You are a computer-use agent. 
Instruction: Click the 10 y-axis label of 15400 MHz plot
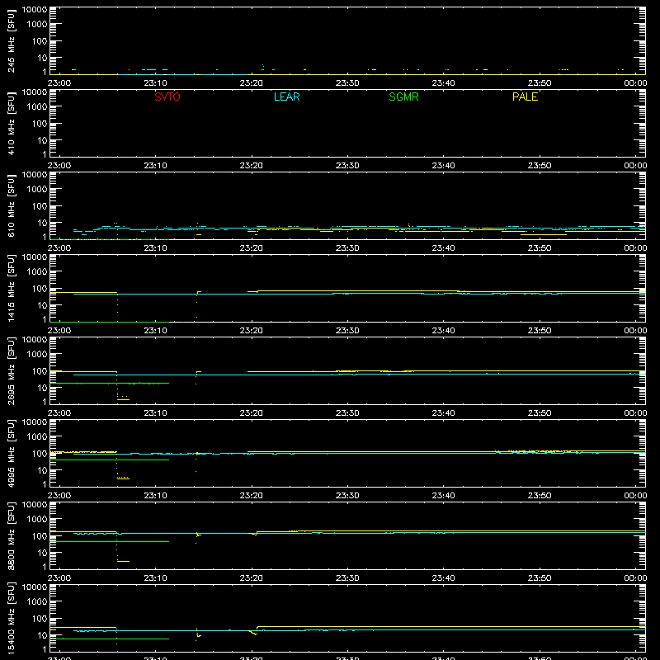tap(42, 635)
